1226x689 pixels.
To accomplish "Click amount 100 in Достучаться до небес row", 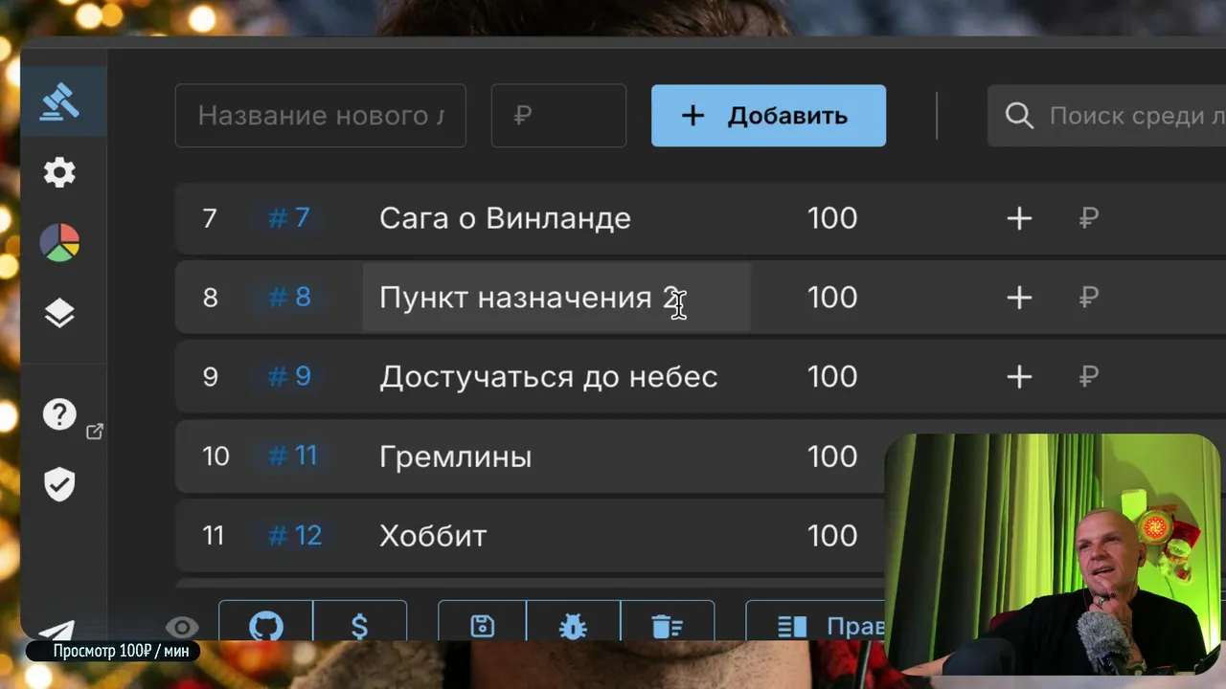I will pyautogui.click(x=831, y=377).
